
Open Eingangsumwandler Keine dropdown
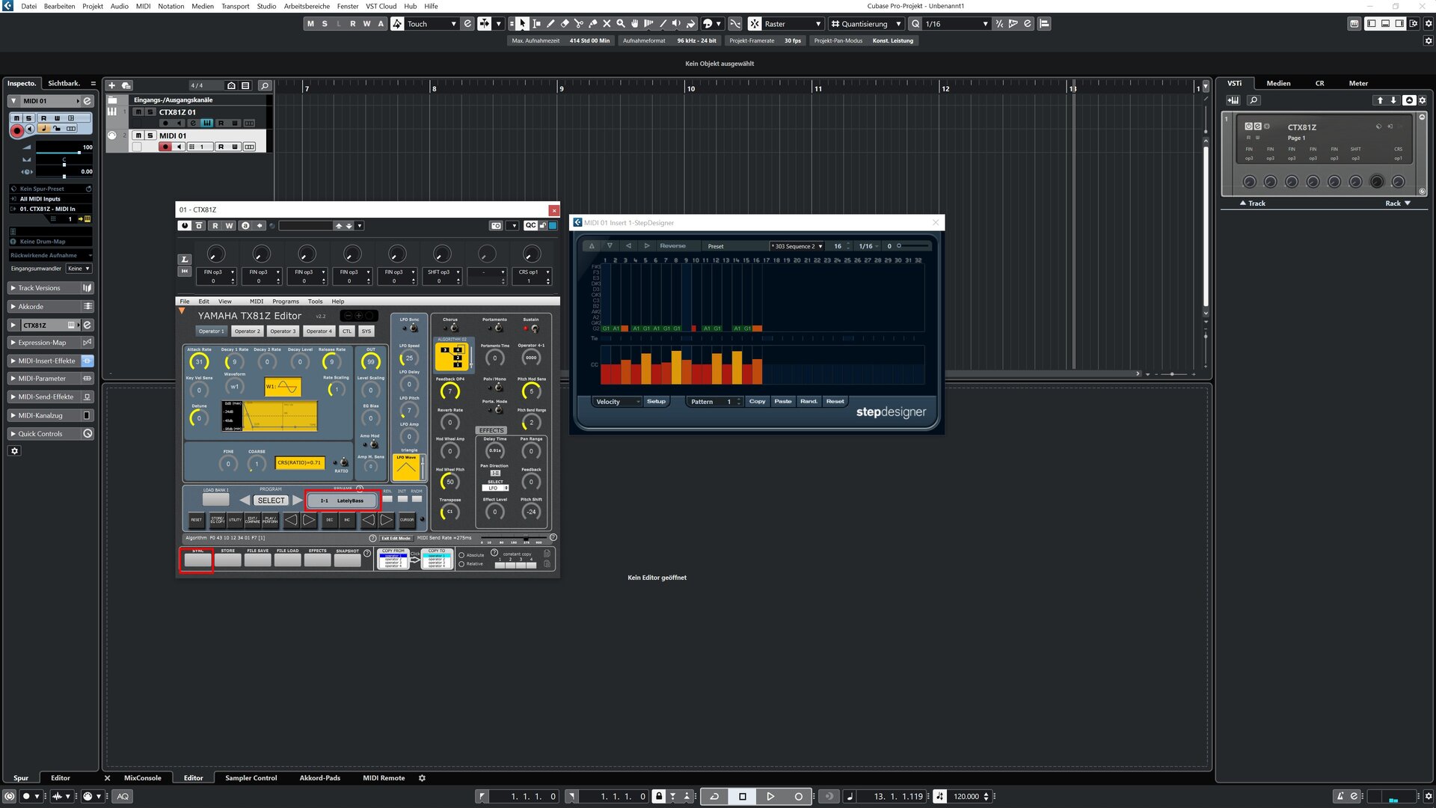click(79, 269)
